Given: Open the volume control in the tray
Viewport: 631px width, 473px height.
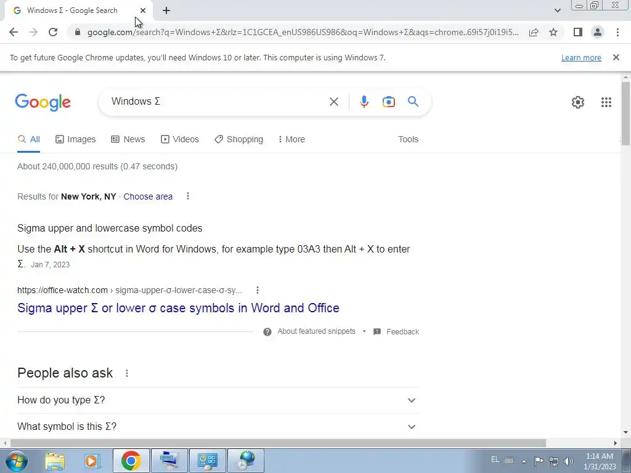Looking at the screenshot, I should pyautogui.click(x=568, y=461).
